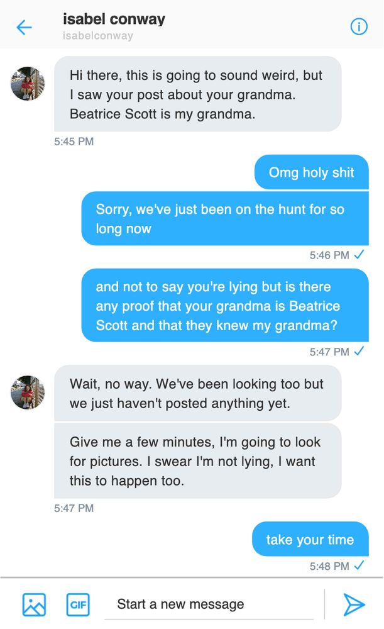The width and height of the screenshot is (384, 629).
Task: Select the "Omg holy shit" message bubble
Action: (x=311, y=172)
